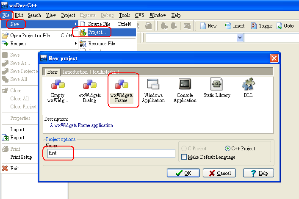Click the Toggle bookmark toolbar button
This screenshot has height=199, width=299.
262,26
